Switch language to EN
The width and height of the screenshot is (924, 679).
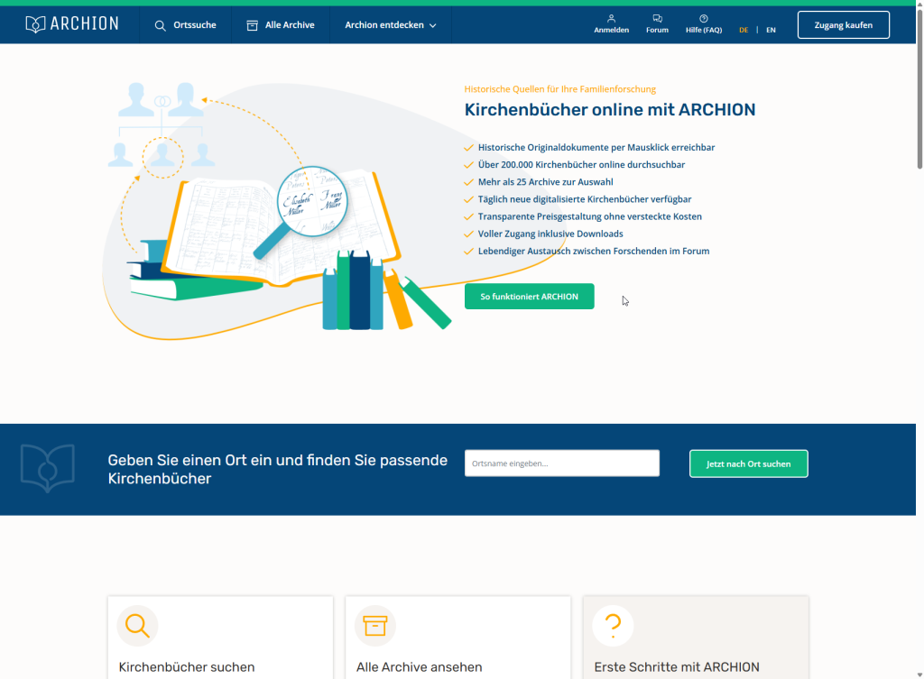pos(771,30)
